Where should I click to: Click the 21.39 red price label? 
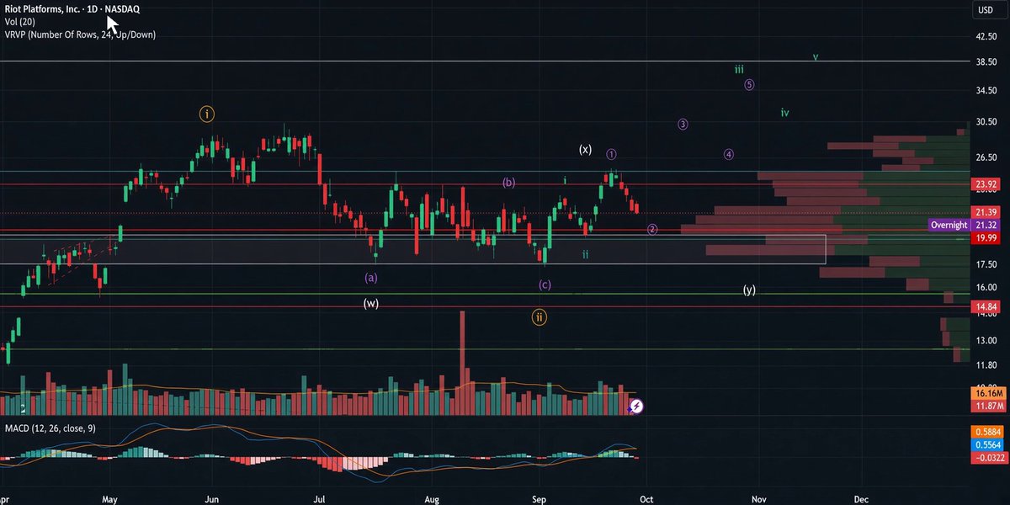(x=984, y=212)
